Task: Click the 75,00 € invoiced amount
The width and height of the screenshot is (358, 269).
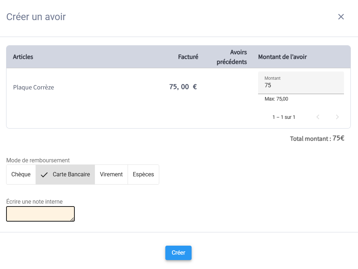Action: (x=183, y=87)
